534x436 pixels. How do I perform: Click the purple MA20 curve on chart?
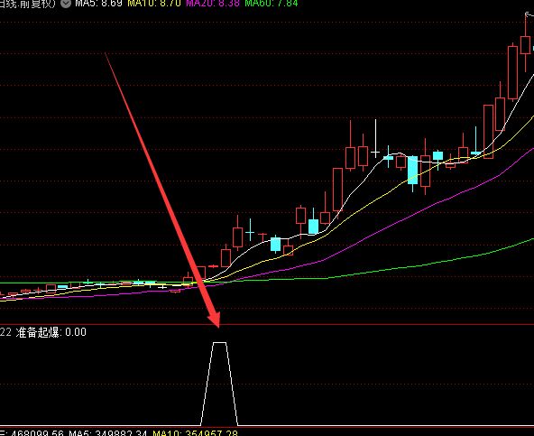click(409, 215)
